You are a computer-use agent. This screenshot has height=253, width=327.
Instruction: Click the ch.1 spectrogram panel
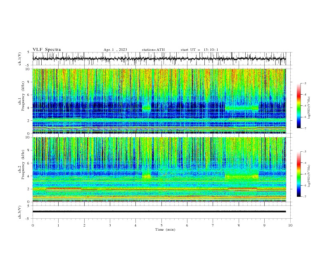point(159,101)
